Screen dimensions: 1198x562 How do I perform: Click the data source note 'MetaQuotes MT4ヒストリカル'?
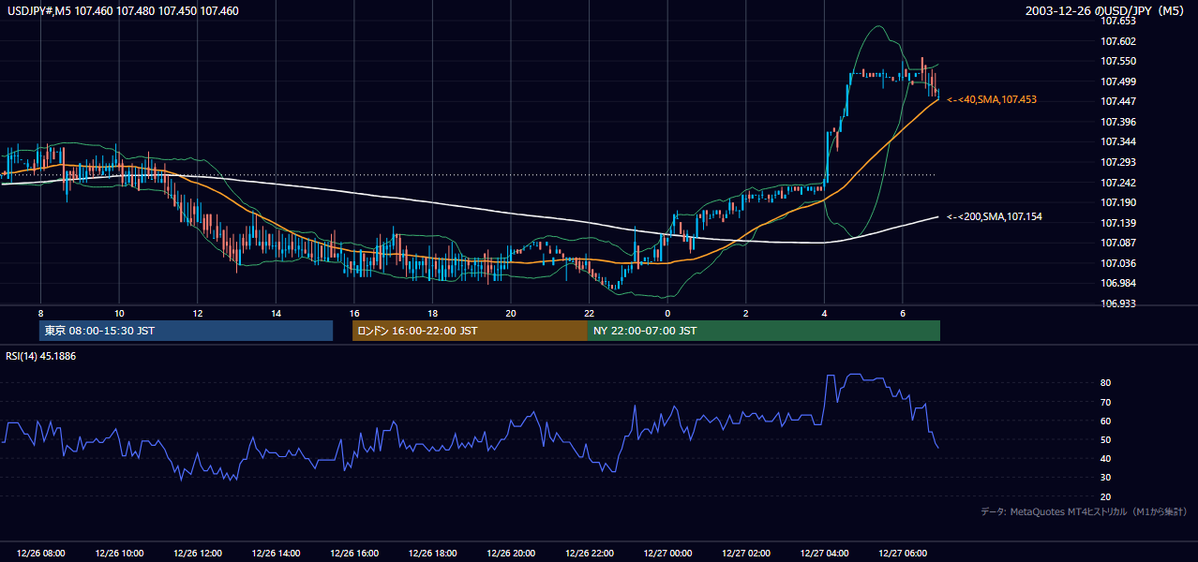tap(1069, 511)
